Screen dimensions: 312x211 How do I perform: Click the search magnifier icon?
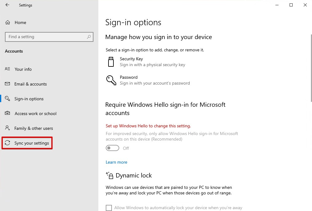coord(89,37)
